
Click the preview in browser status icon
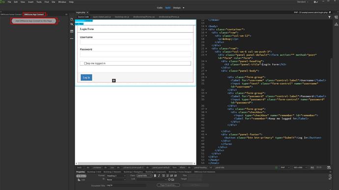click(x=329, y=167)
